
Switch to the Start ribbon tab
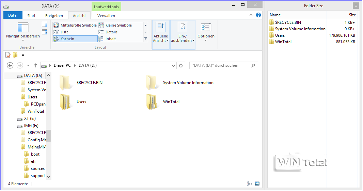coord(31,16)
